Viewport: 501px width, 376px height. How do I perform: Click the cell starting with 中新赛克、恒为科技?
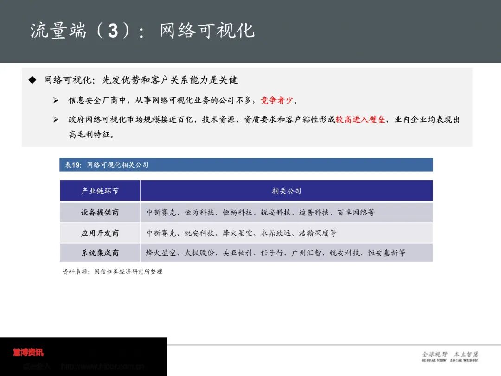(287, 212)
